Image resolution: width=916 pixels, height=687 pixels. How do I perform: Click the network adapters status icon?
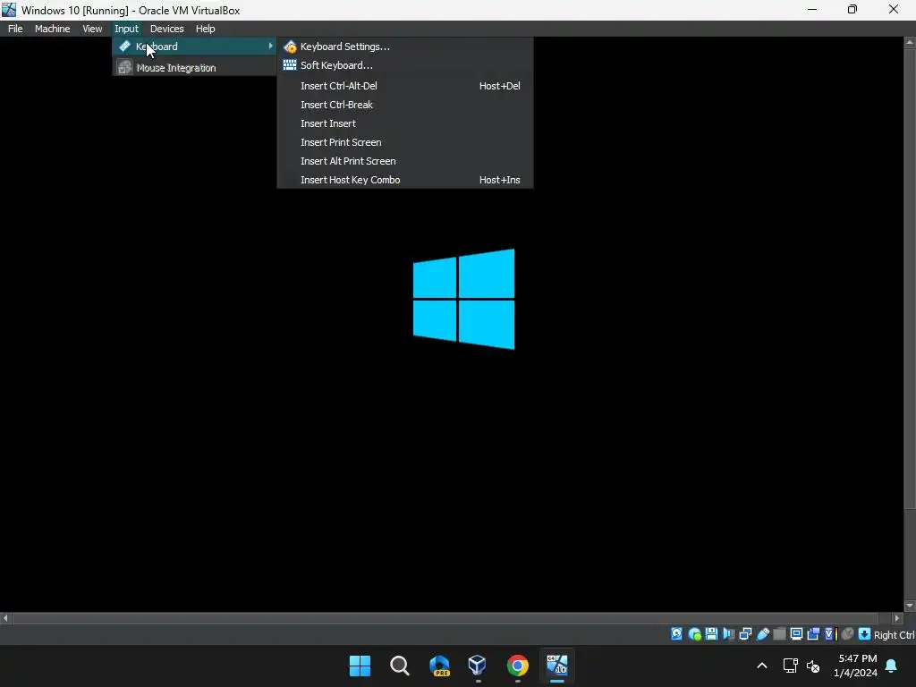(x=745, y=634)
